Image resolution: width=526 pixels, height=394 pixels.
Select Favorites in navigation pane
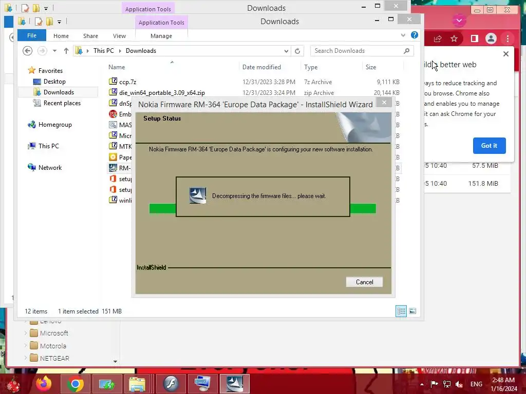coord(50,70)
